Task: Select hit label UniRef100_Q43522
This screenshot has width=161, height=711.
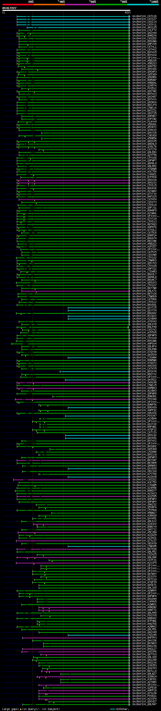Action: coord(144,380)
